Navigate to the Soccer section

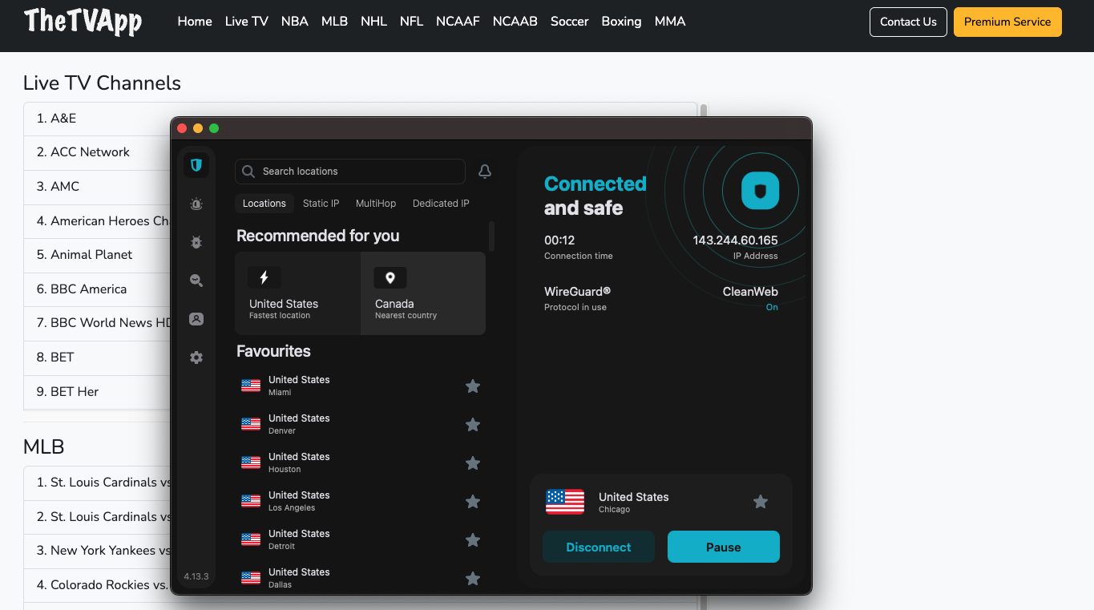point(569,22)
